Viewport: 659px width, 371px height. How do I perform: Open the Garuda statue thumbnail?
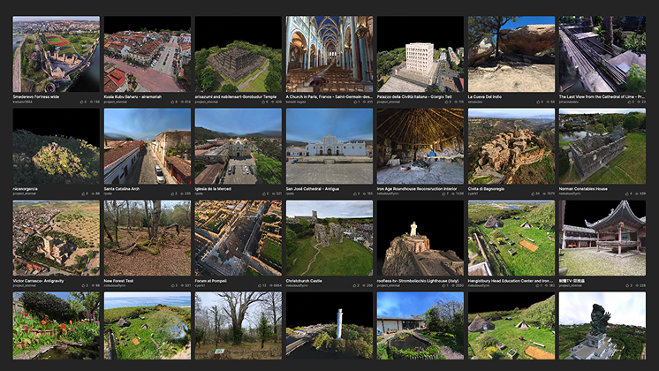coord(602,326)
